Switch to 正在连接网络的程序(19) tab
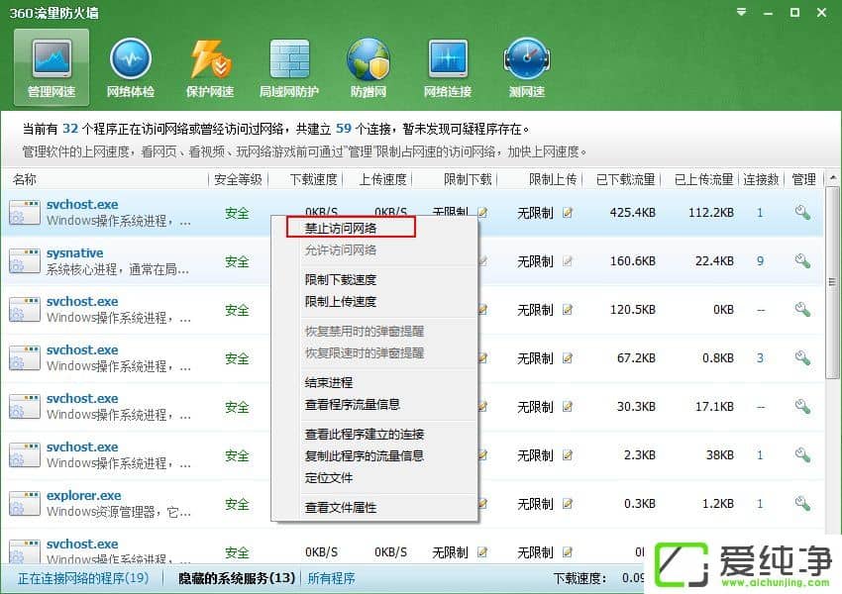 (x=83, y=578)
